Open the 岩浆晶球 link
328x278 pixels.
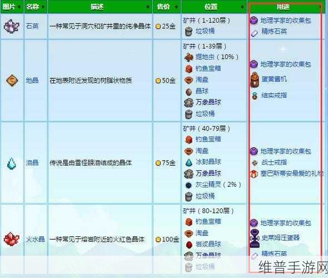(x=208, y=244)
